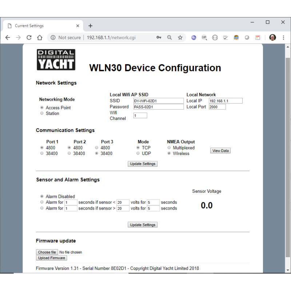Viewport: 291px width, 291px height.
Task: Enable alarm if sensor less than volts
Action: (x=42, y=202)
